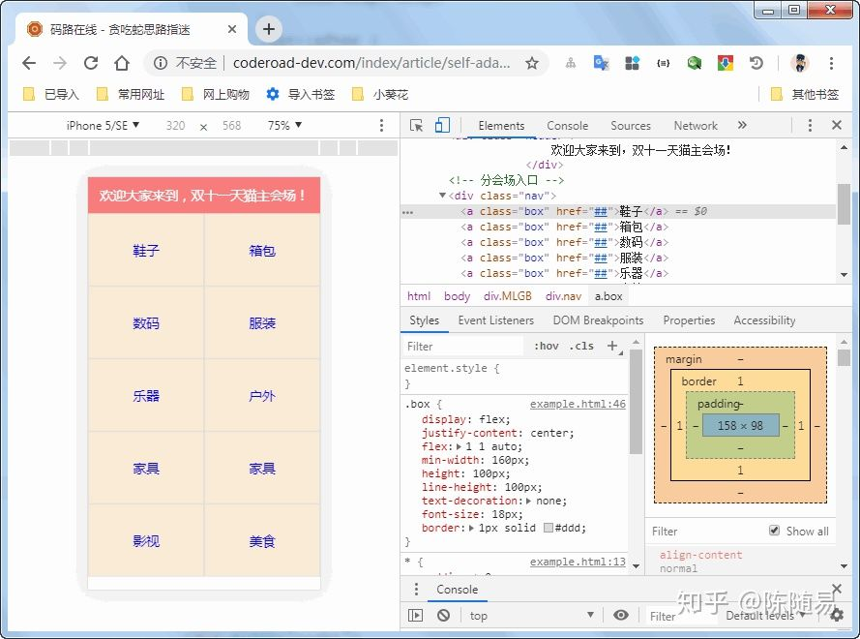Open the 75% zoom dropdown
The width and height of the screenshot is (860, 639).
point(284,126)
